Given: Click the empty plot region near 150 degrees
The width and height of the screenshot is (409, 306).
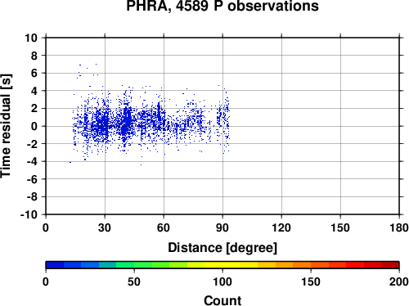Looking at the screenshot, I should [x=340, y=126].
